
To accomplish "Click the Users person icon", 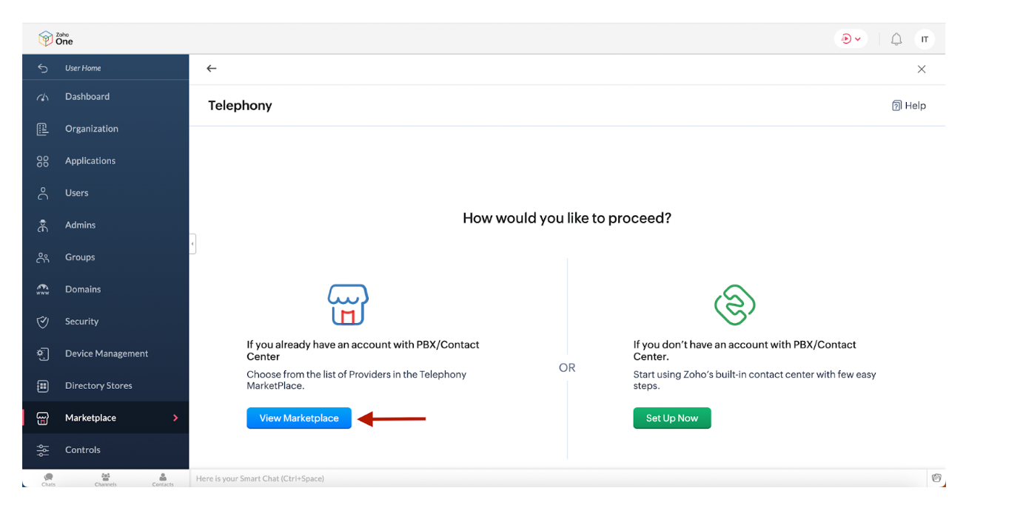I will click(43, 193).
